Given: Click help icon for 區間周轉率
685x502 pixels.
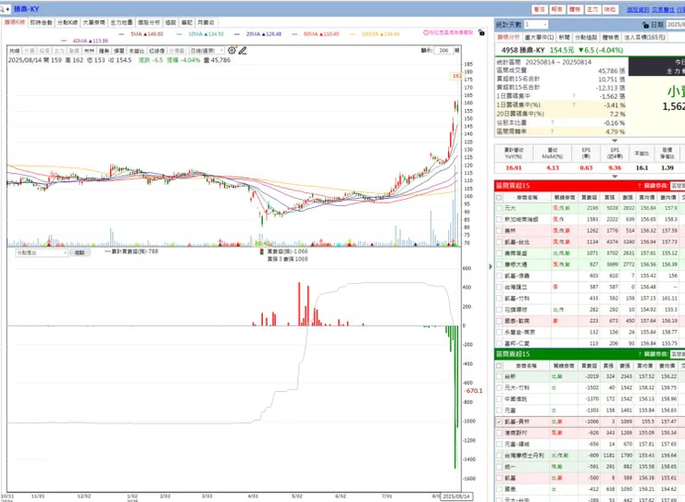Looking at the screenshot, I should [x=553, y=131].
